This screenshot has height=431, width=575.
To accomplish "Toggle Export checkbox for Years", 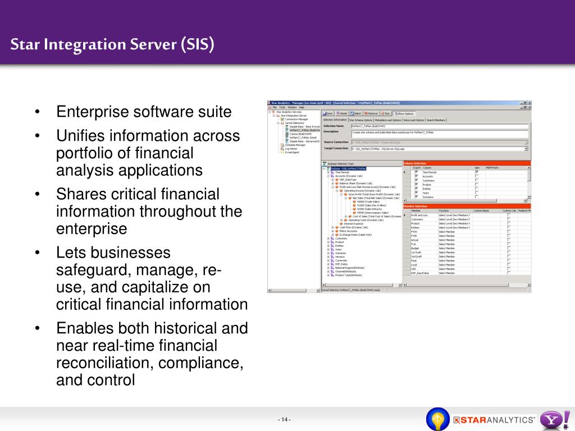I will pos(416,193).
